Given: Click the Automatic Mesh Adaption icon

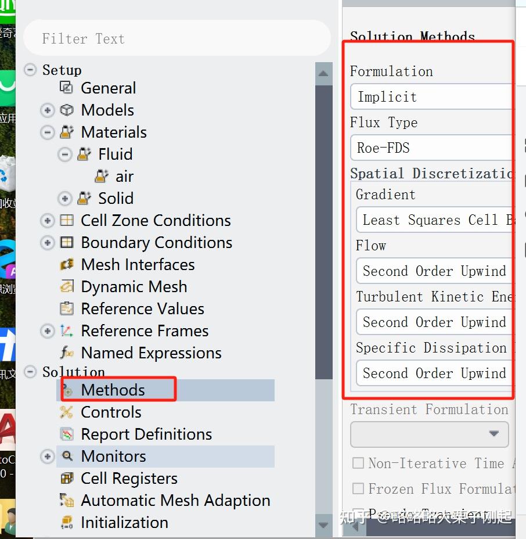Looking at the screenshot, I should tap(67, 500).
